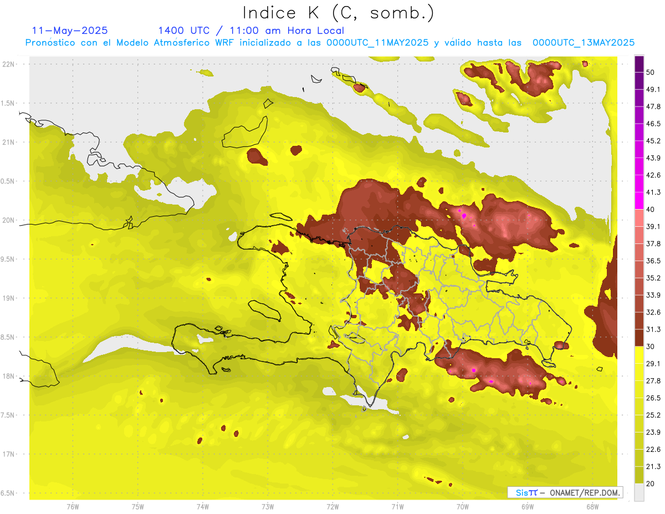The width and height of the screenshot is (665, 514).
Task: Click the legend value "50"
Action: click(x=651, y=73)
